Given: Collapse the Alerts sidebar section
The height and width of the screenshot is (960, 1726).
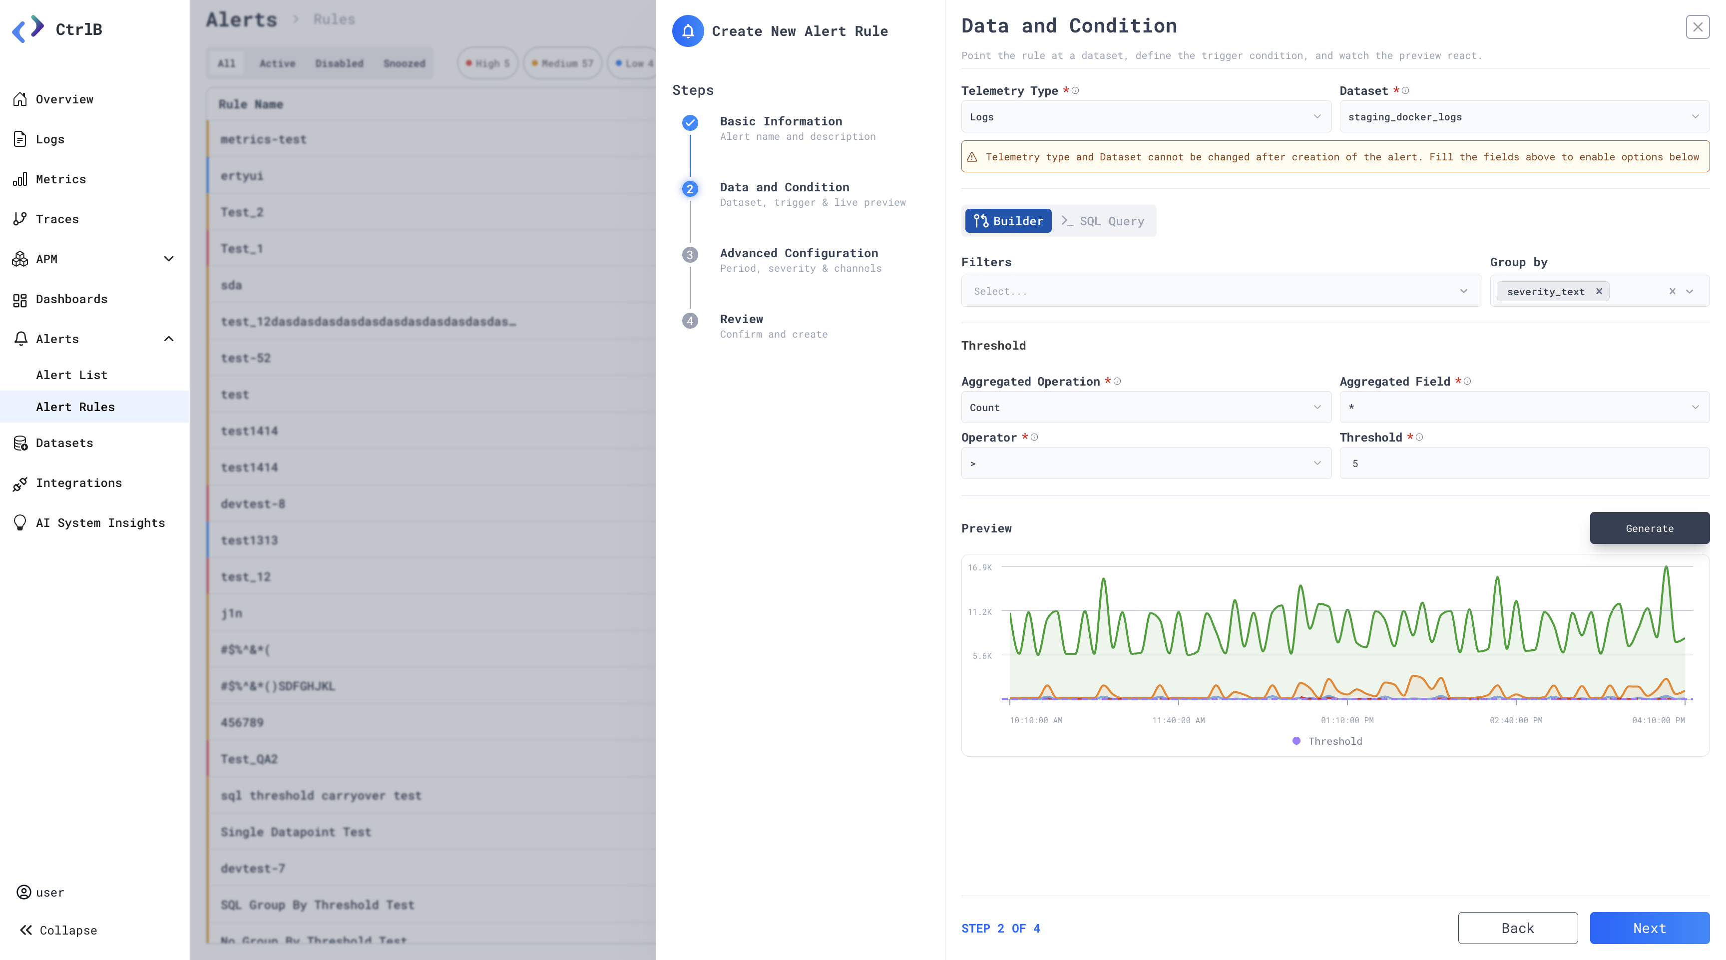Looking at the screenshot, I should [169, 338].
